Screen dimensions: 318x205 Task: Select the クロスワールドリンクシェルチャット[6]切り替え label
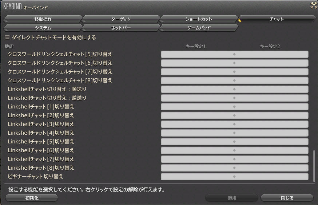click(60, 63)
